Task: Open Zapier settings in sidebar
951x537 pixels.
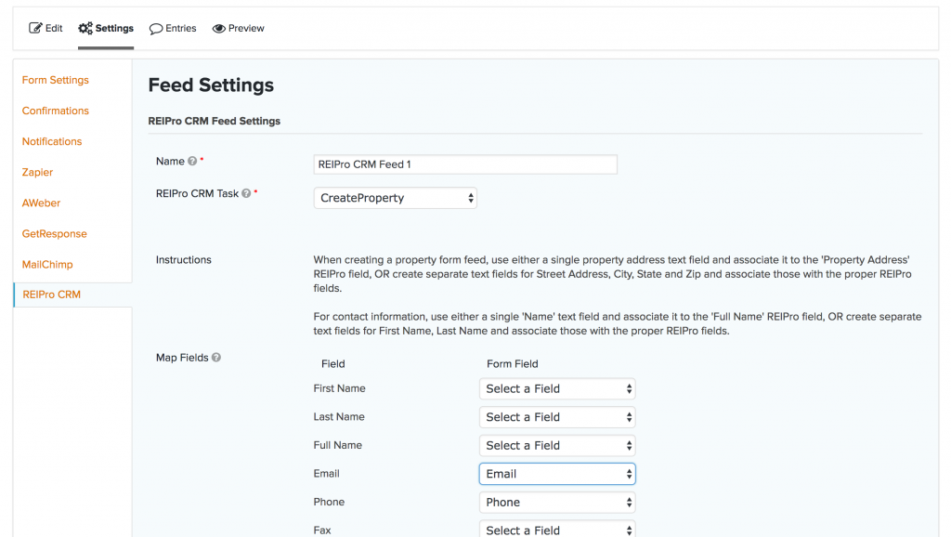Action: (37, 172)
